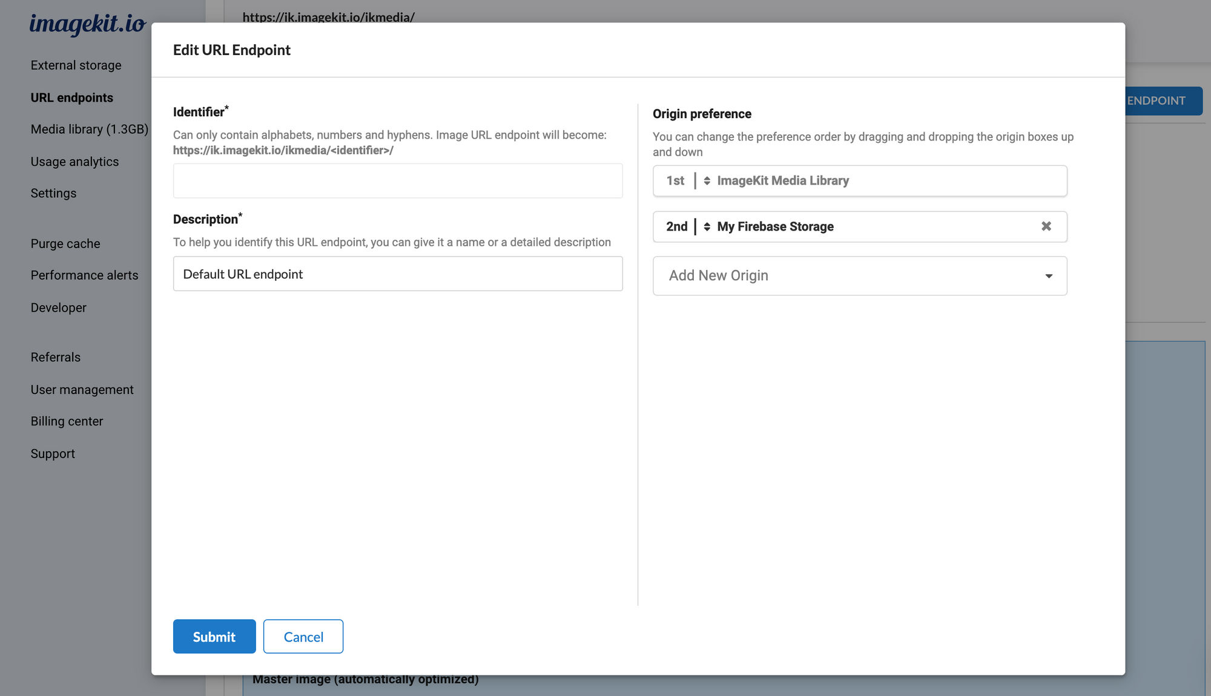Open the Add New Origin selector
This screenshot has width=1211, height=696.
(x=860, y=276)
